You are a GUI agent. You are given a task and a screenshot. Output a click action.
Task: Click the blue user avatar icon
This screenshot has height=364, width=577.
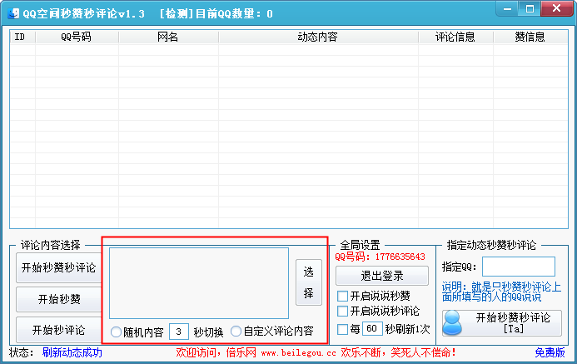click(x=452, y=323)
